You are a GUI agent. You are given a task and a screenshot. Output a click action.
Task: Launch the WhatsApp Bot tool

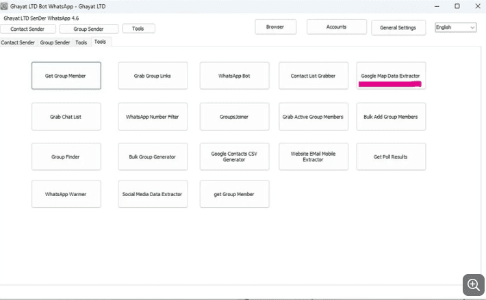click(235, 76)
